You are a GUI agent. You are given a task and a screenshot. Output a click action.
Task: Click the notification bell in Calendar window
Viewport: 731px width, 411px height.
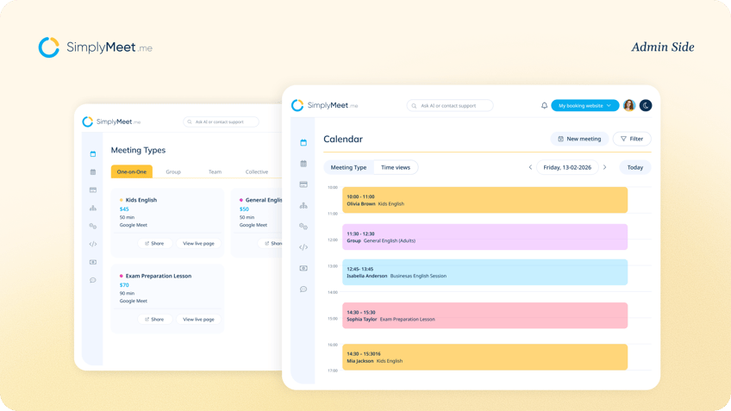pos(544,106)
